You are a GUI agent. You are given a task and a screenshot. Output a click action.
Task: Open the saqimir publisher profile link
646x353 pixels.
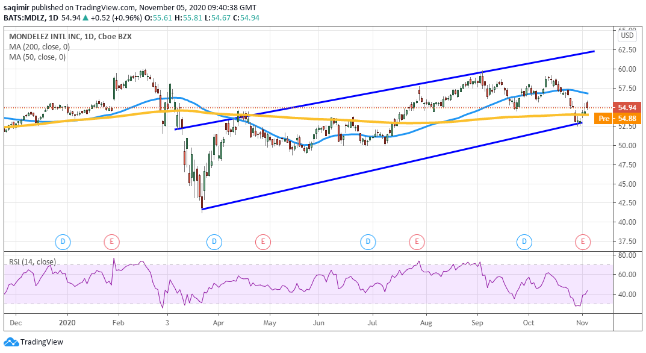click(17, 8)
